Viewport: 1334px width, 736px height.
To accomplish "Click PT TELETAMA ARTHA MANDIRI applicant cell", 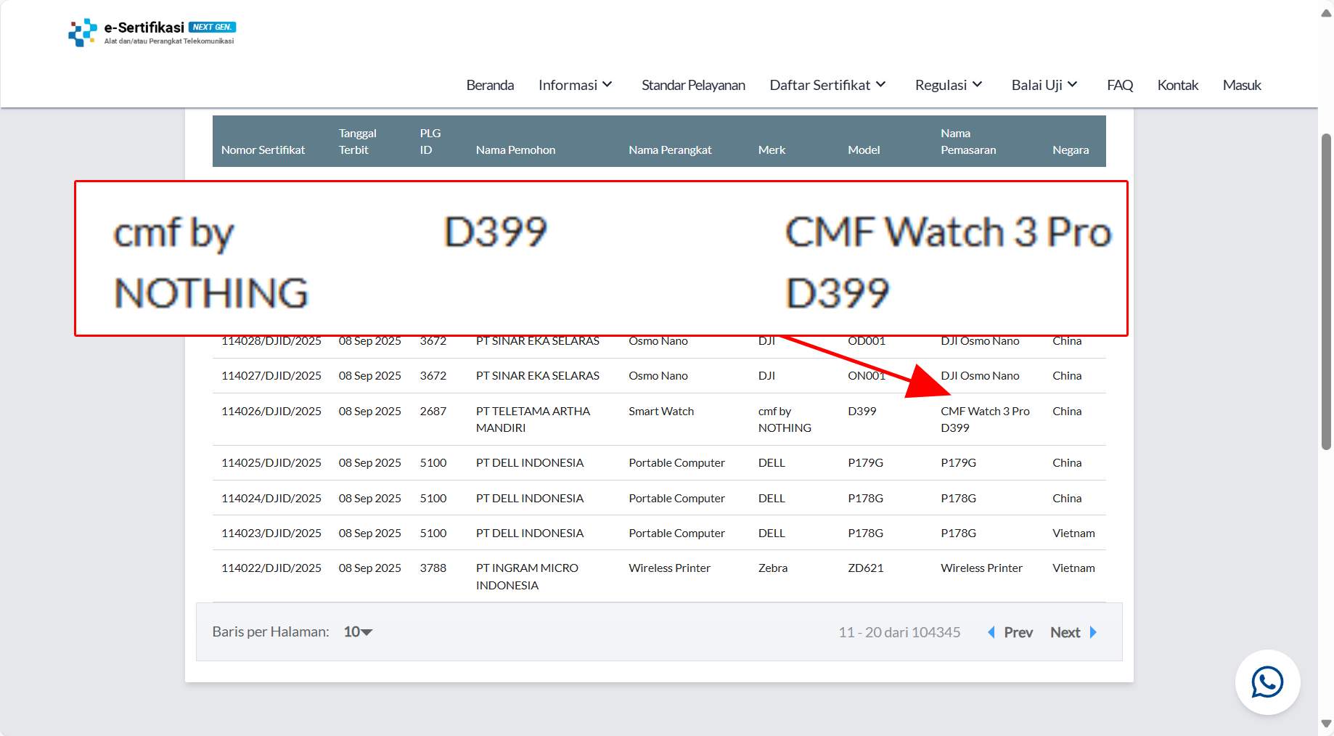I will (x=533, y=420).
